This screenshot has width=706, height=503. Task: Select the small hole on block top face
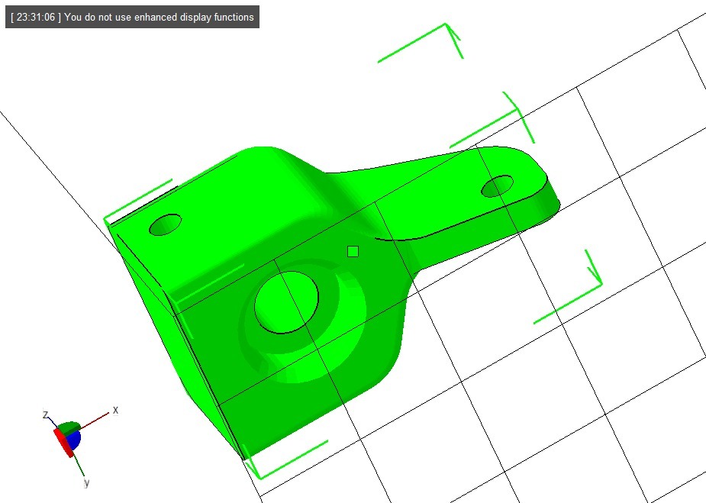coord(166,224)
